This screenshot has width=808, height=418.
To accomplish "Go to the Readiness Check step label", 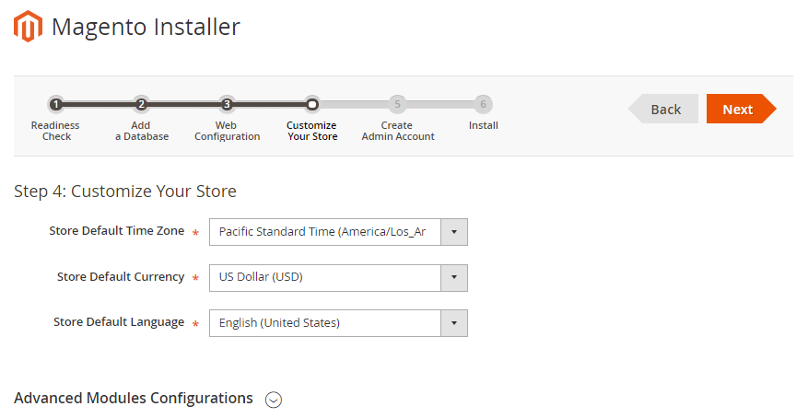I will pyautogui.click(x=55, y=131).
